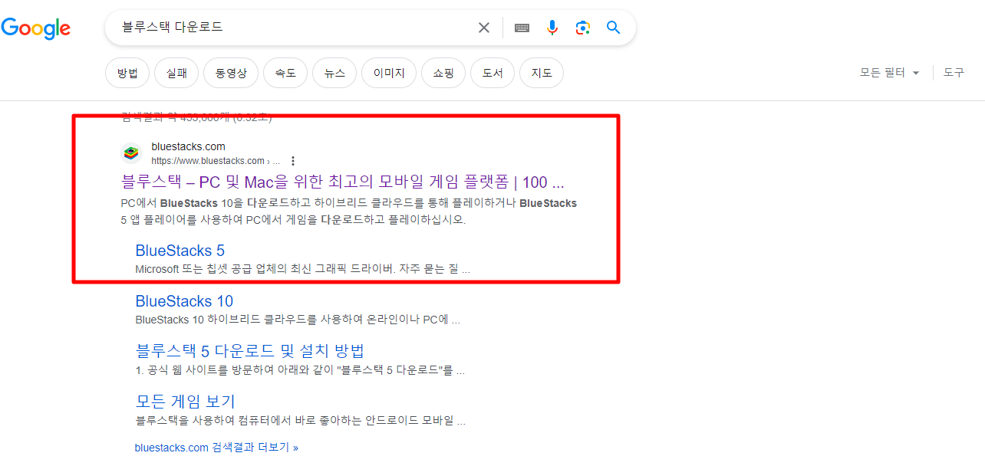
Task: Select the 동영상 filter chip
Action: click(x=231, y=74)
